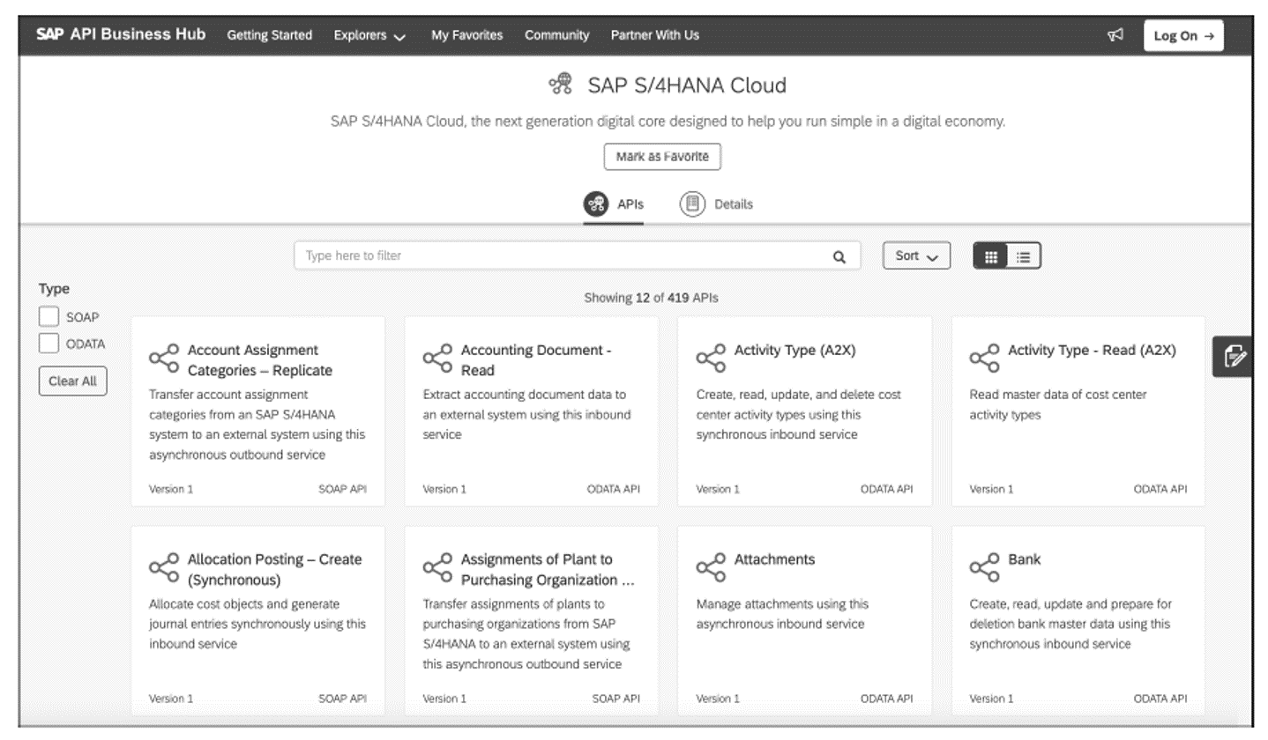
Task: Open the Community page
Action: click(557, 35)
